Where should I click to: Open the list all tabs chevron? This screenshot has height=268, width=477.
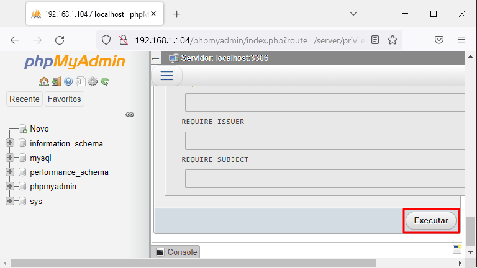[x=353, y=14]
